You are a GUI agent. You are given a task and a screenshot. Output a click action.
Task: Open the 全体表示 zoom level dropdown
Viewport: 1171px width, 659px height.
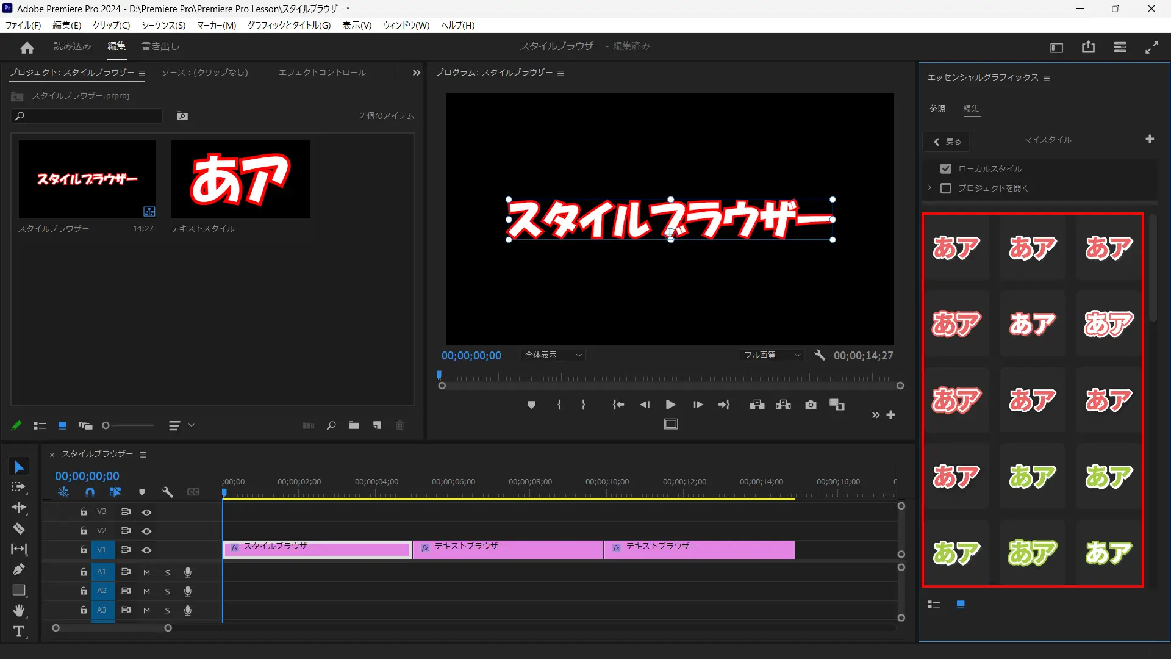pyautogui.click(x=553, y=355)
